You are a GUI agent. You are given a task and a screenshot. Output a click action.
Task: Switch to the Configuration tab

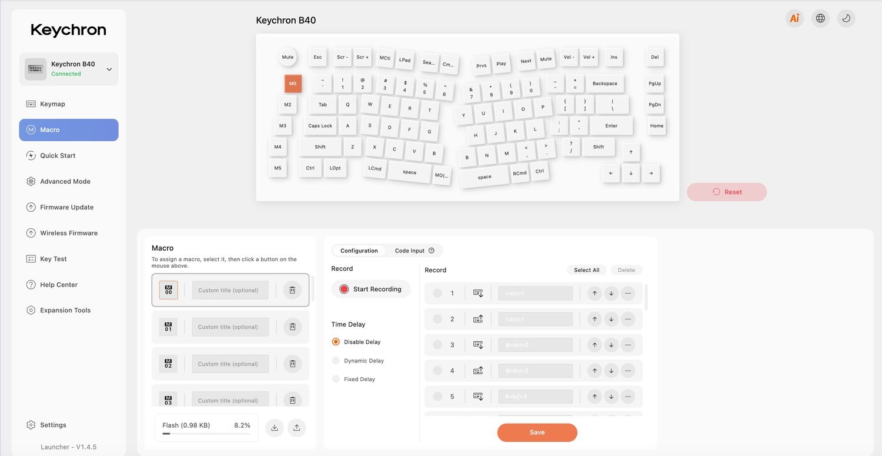359,251
